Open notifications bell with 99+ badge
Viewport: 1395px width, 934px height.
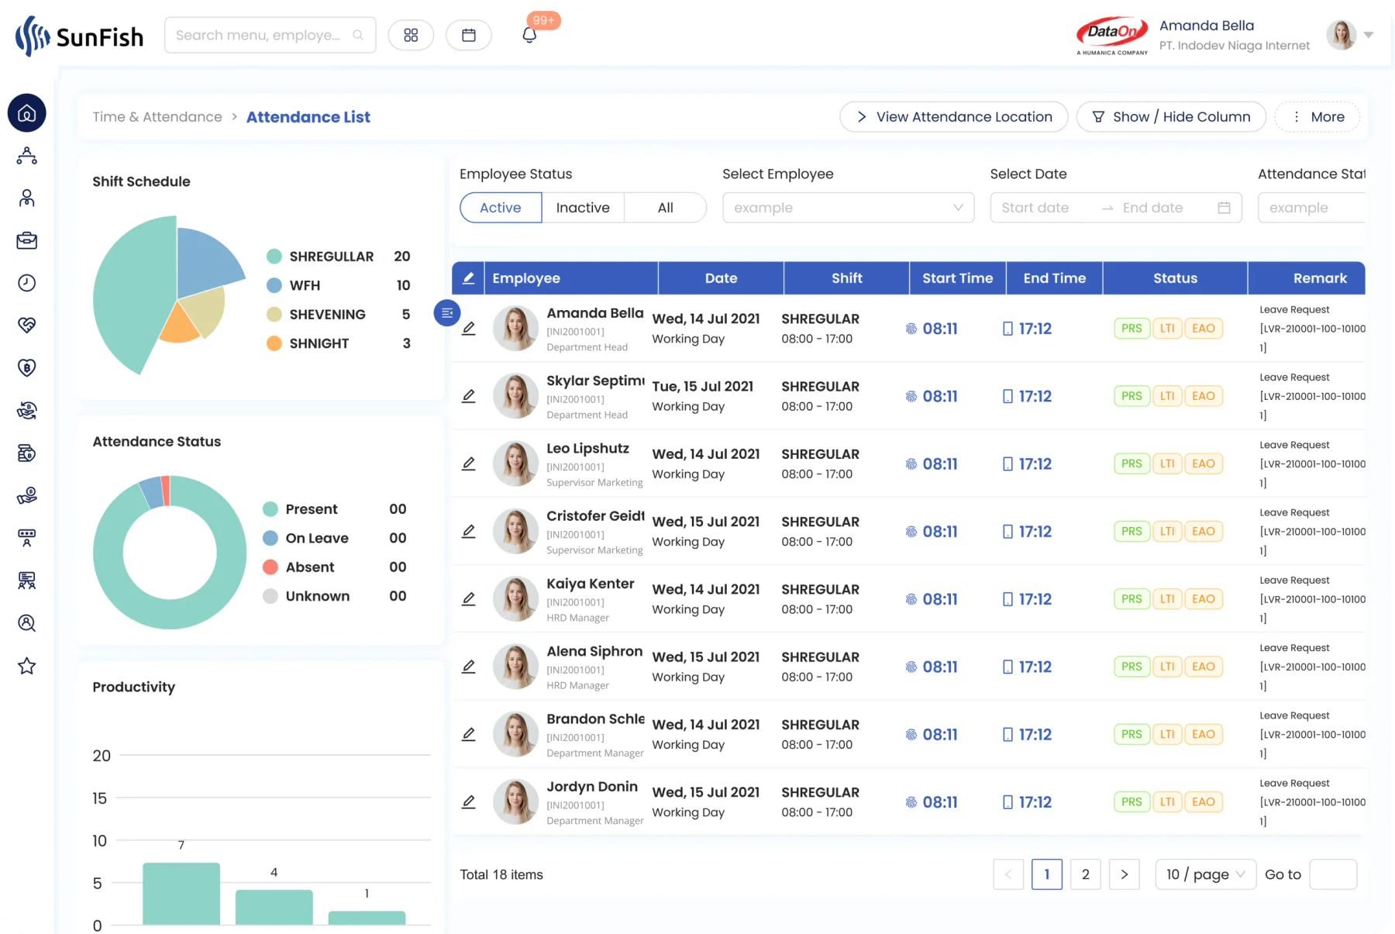pos(529,35)
